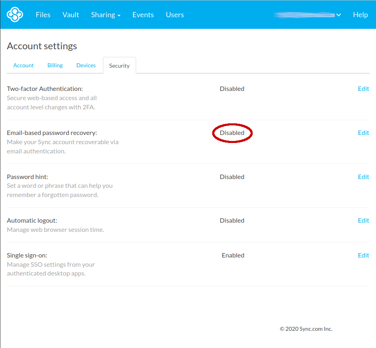Edit Two-factor Authentication setting
376x348 pixels.
[x=363, y=89]
